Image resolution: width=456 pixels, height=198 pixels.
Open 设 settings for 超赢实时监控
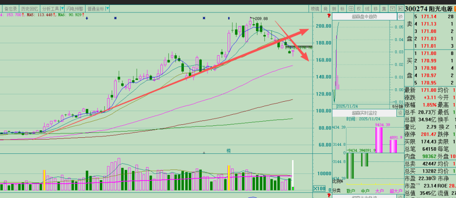(x=400, y=113)
